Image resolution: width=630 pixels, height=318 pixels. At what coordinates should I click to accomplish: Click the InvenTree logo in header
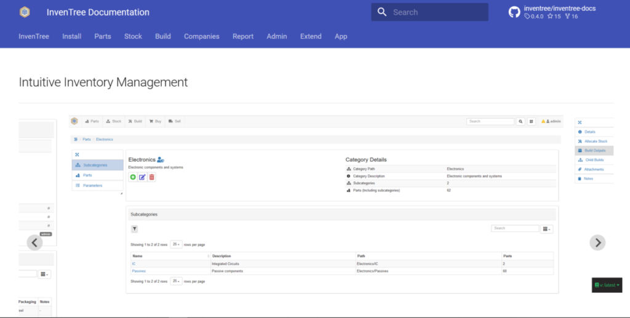pos(25,12)
